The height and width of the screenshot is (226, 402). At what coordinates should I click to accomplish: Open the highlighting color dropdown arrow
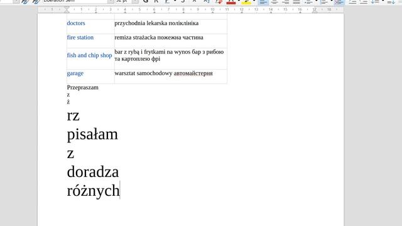[254, 1]
